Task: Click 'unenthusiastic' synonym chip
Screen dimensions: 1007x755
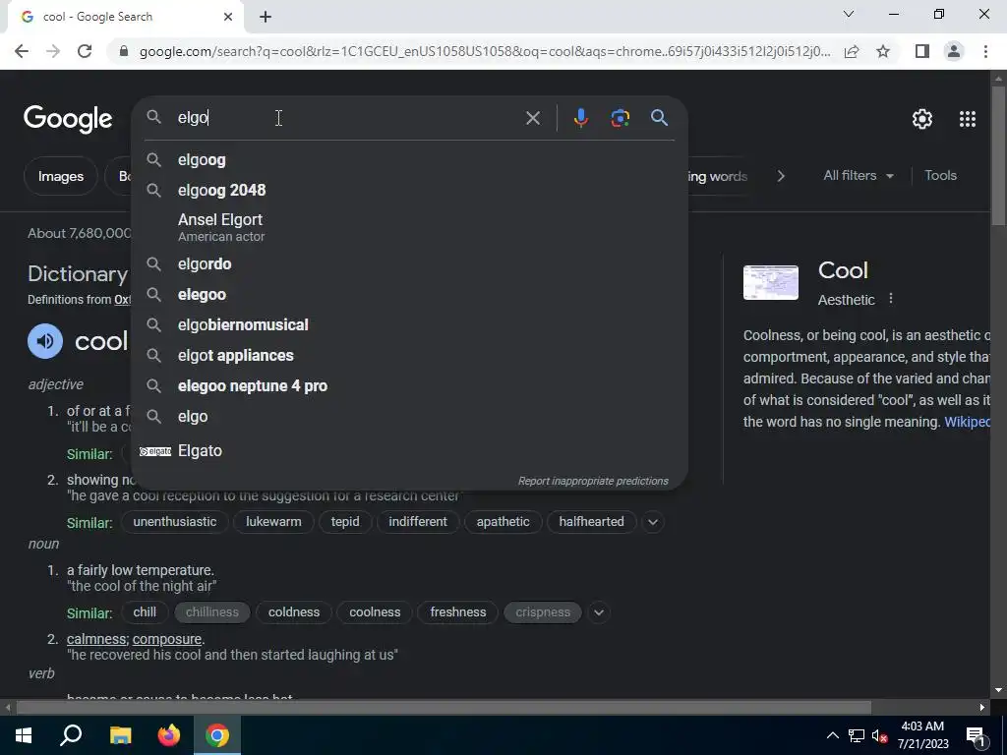Action: (175, 522)
